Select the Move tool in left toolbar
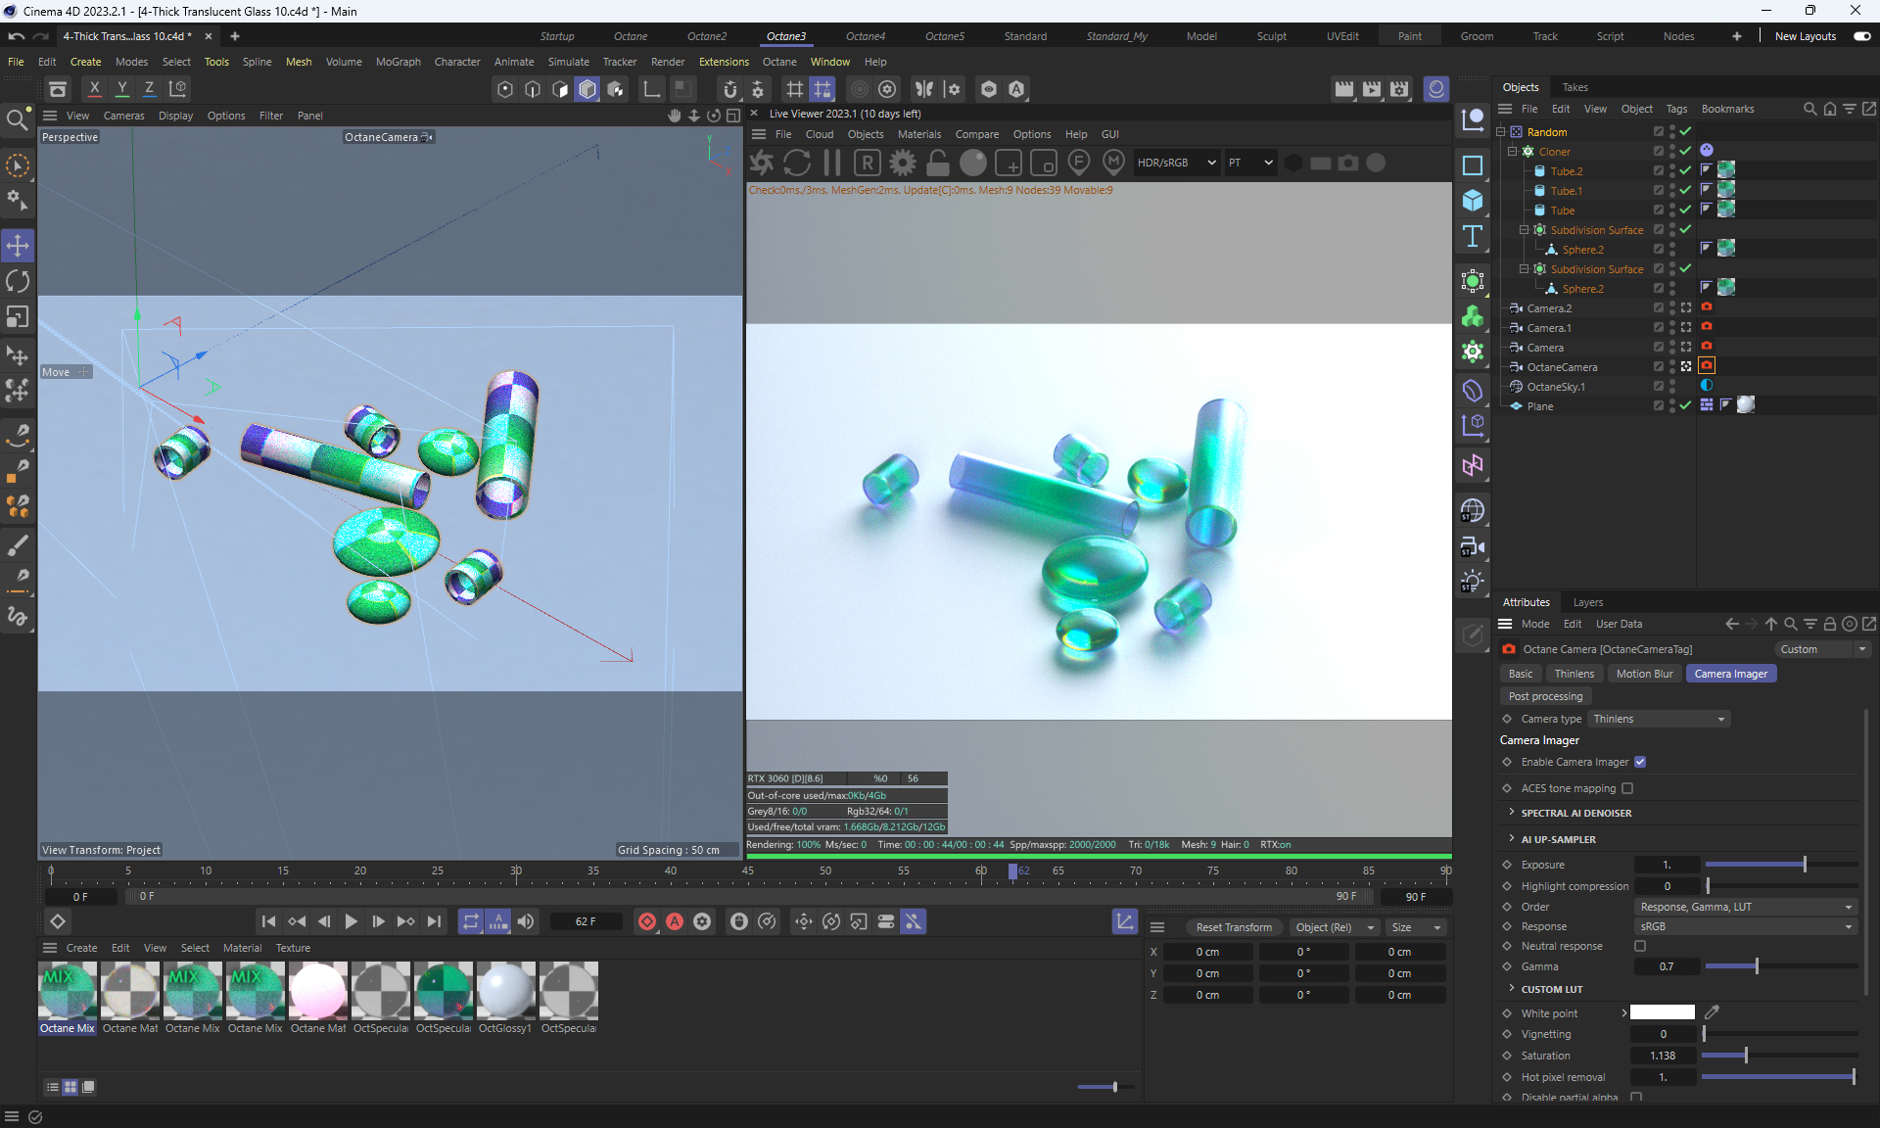Viewport: 1880px width, 1128px height. tap(18, 246)
